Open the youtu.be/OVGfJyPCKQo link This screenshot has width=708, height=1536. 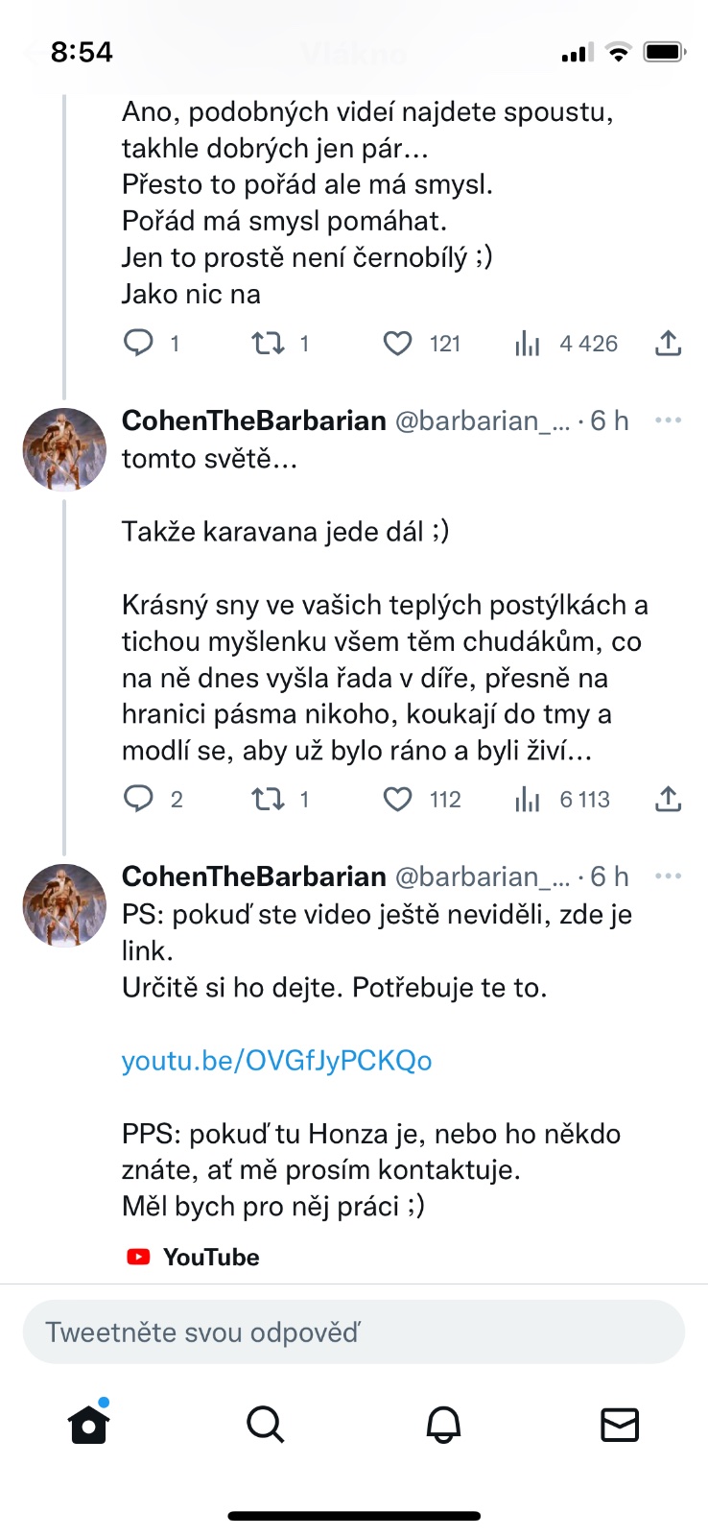pyautogui.click(x=276, y=1061)
